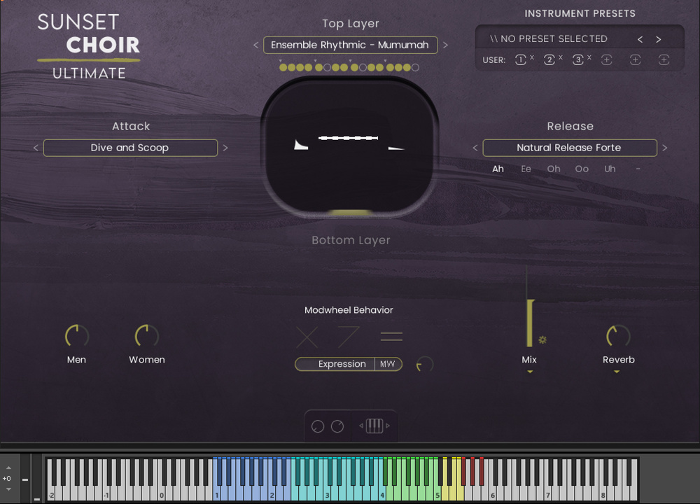
Task: Toggle the first rhythm step dot
Action: [283, 67]
